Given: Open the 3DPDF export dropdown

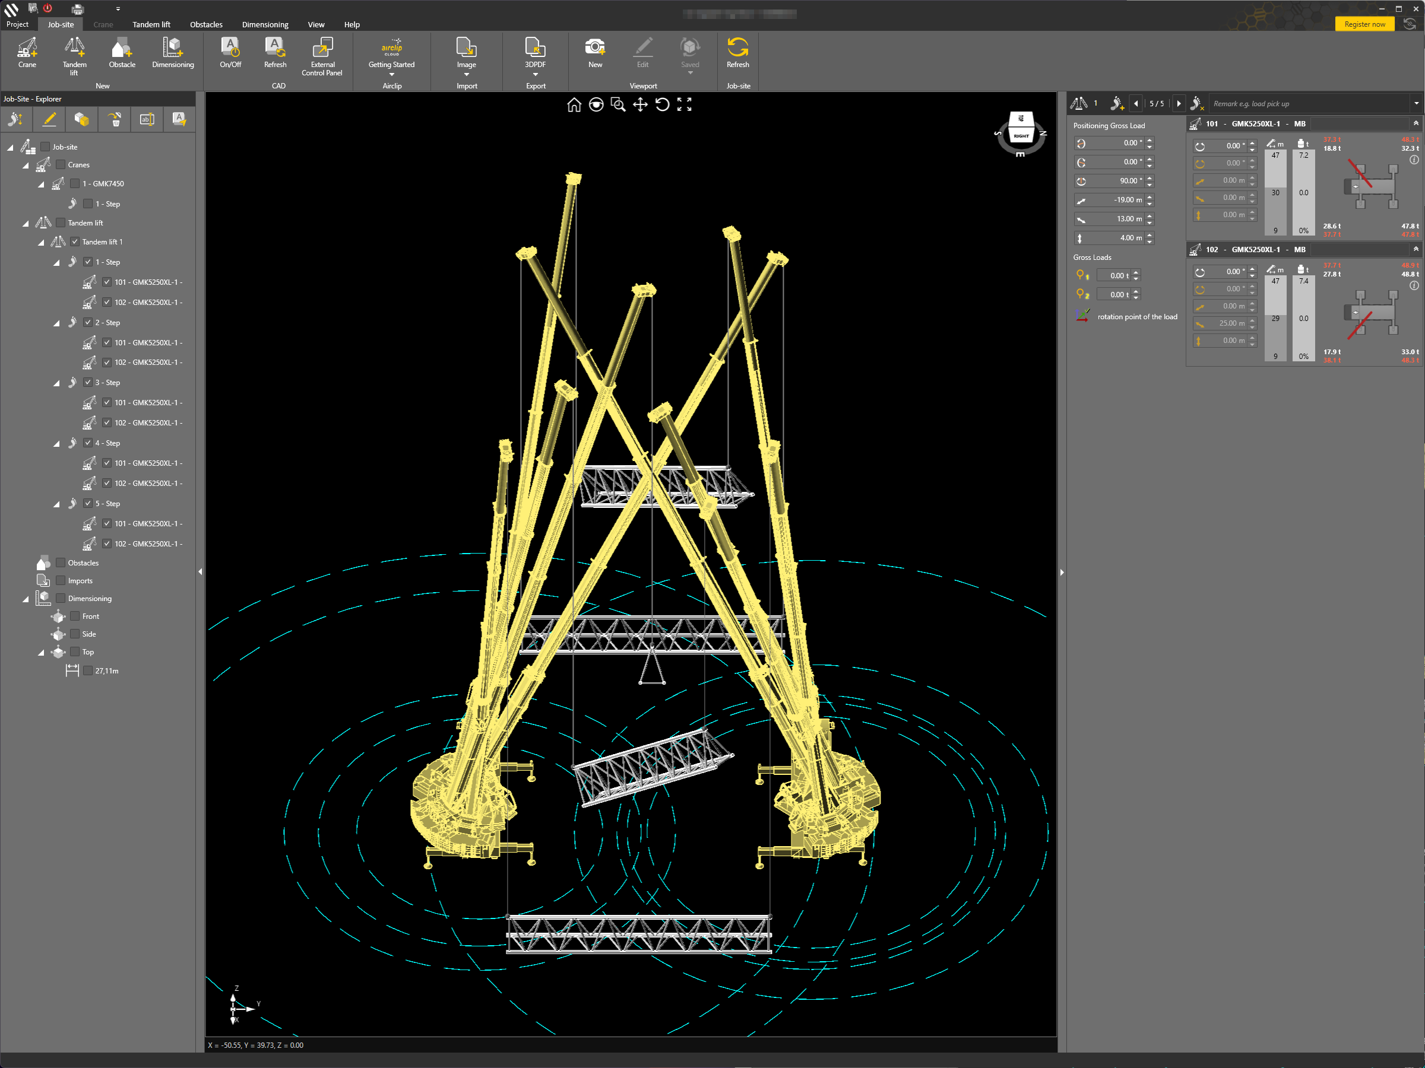Looking at the screenshot, I should [x=536, y=75].
